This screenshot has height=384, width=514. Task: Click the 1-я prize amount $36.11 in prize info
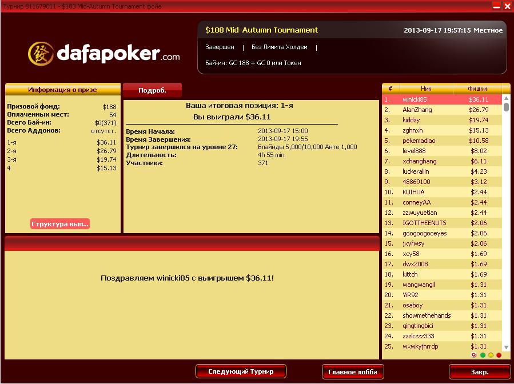click(106, 142)
